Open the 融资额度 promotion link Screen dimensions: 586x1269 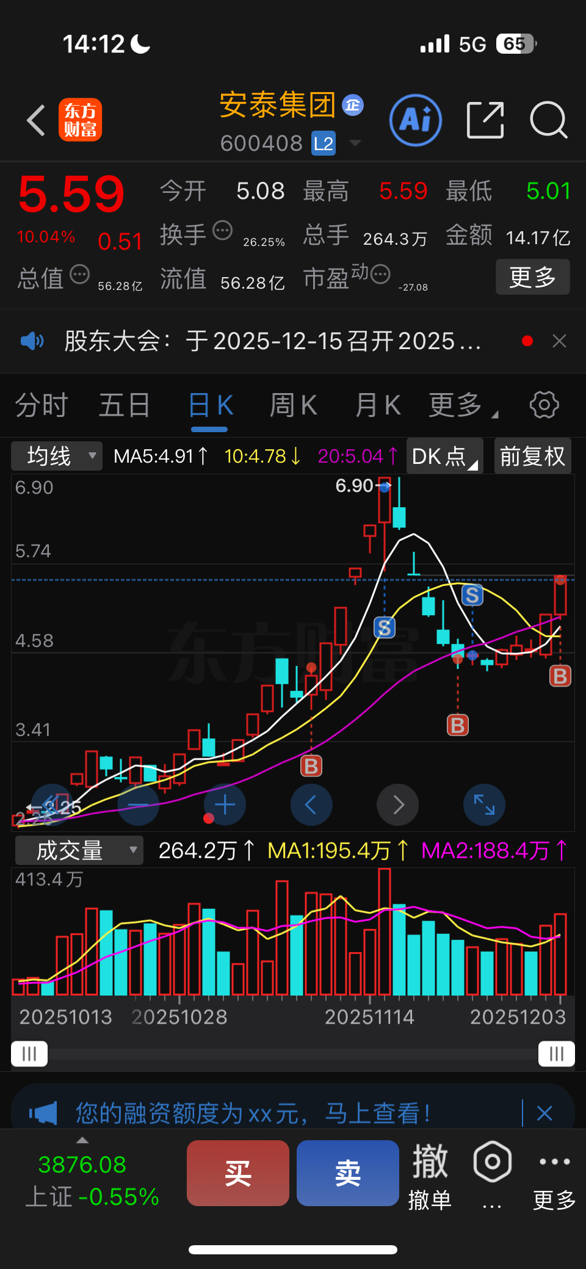253,1113
